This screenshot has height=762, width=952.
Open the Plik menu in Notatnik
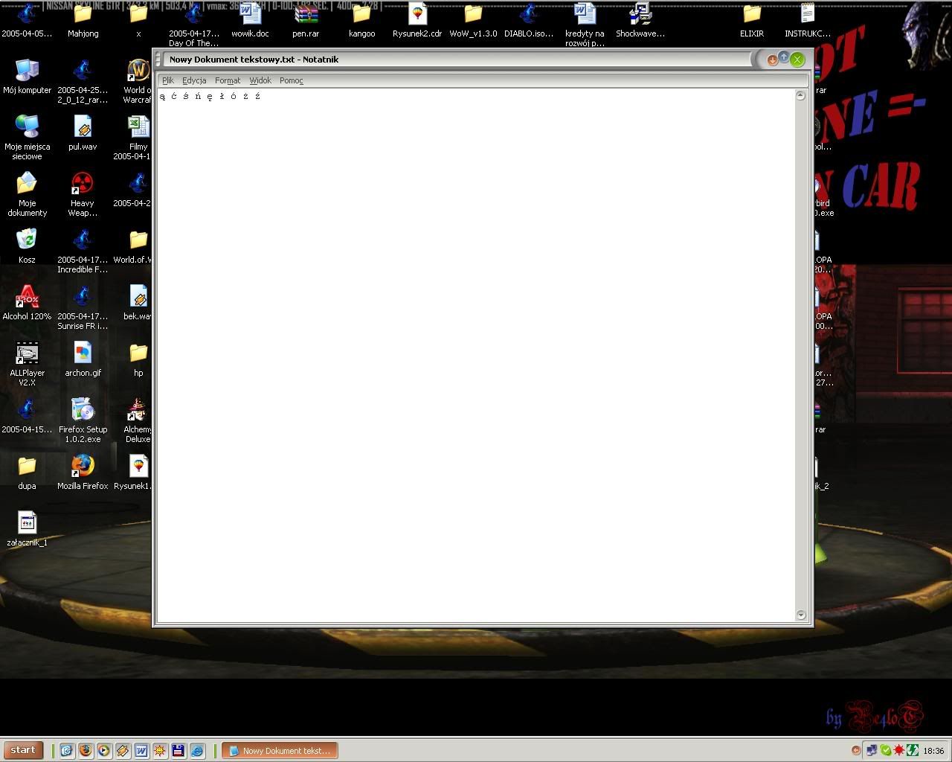(168, 80)
